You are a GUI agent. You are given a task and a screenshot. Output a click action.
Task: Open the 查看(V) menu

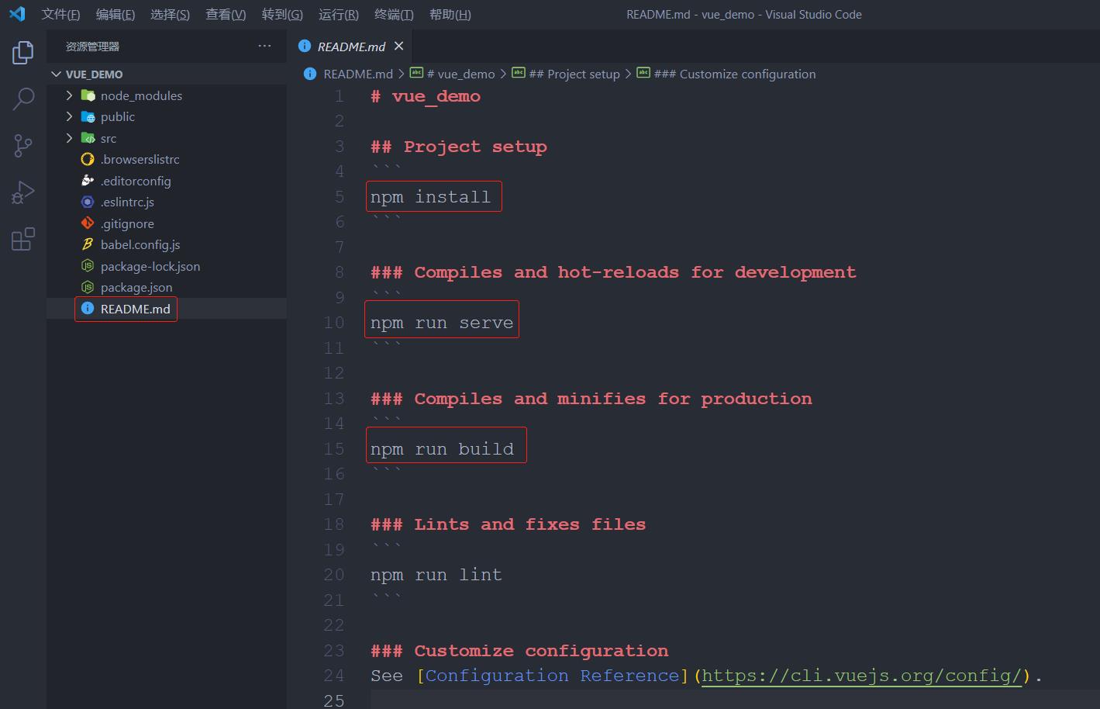[226, 14]
